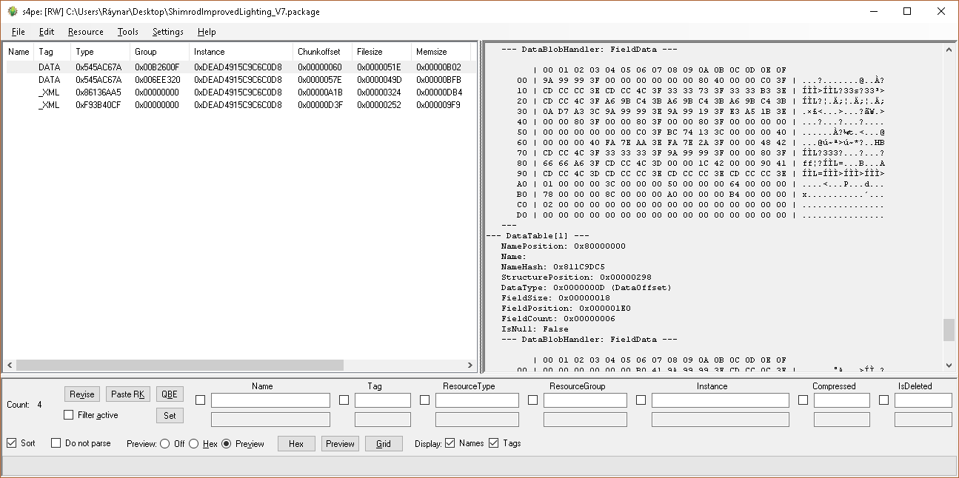Sort list by Name column header
This screenshot has height=478, width=959.
click(19, 52)
